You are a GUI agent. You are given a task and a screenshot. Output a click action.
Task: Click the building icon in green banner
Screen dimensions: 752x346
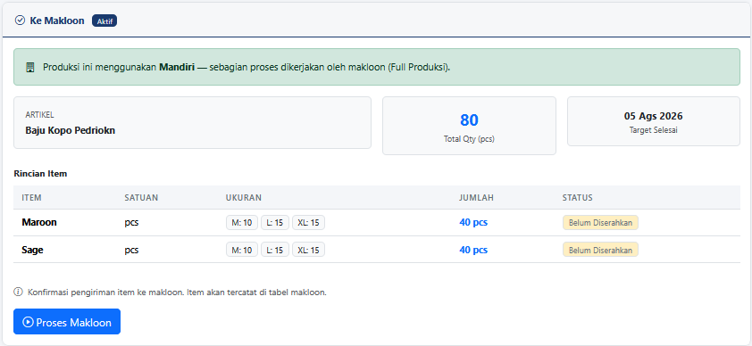pos(30,67)
